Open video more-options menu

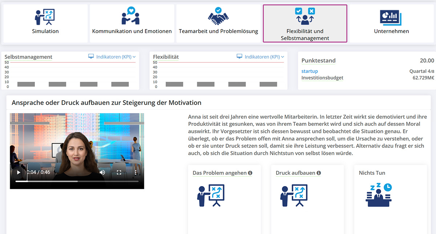coord(136,173)
